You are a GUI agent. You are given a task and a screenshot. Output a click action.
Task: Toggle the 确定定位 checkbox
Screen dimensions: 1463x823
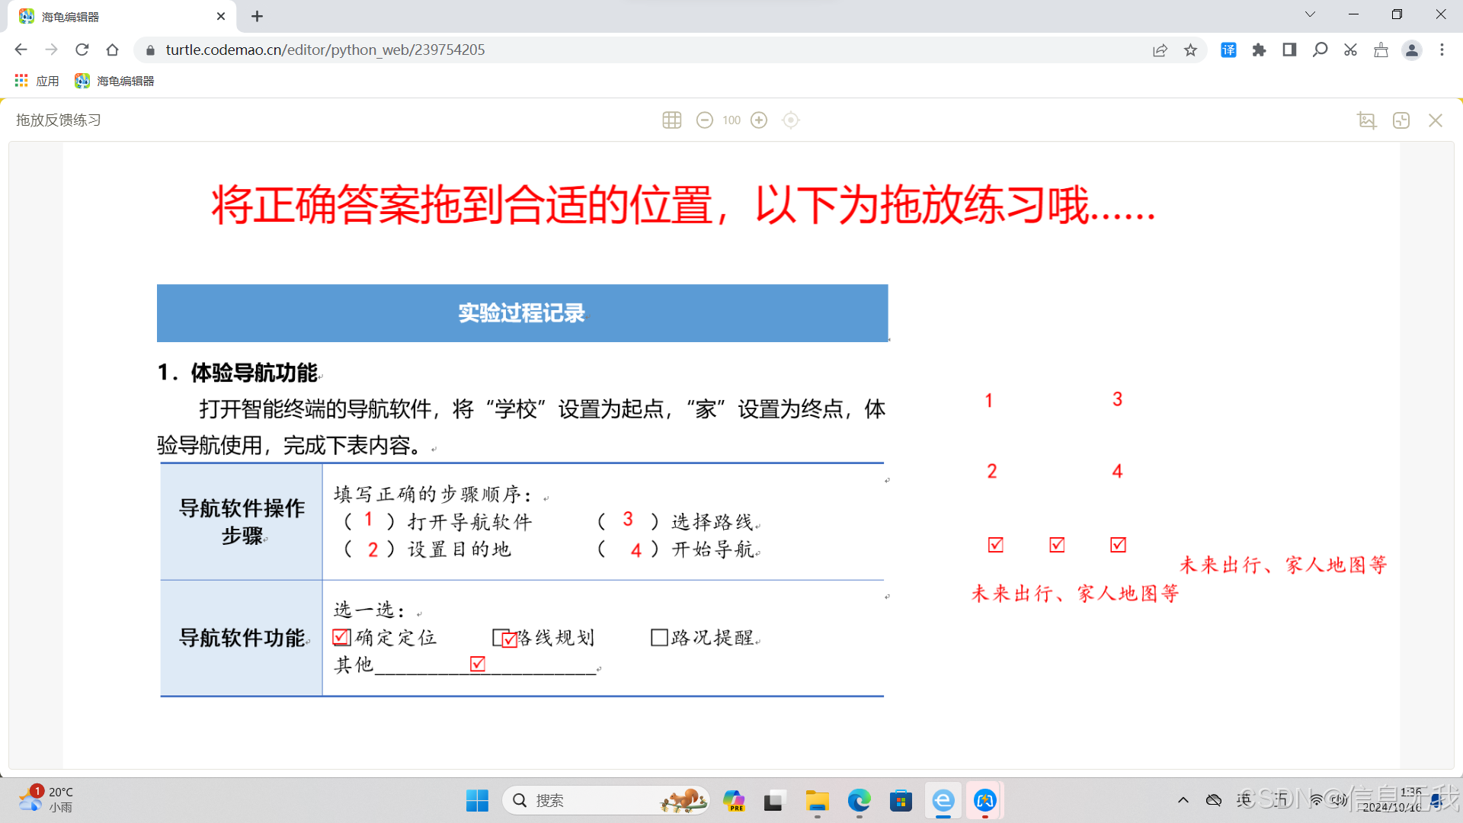(341, 637)
